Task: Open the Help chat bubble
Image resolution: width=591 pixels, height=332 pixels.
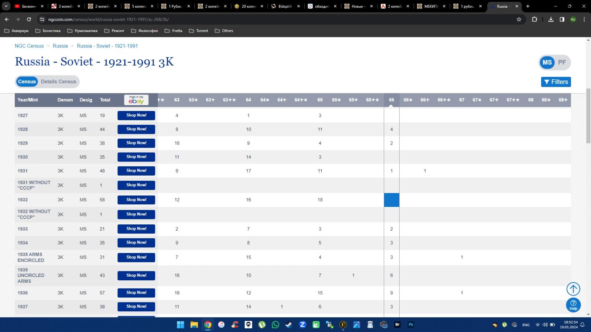Action: tap(573, 305)
